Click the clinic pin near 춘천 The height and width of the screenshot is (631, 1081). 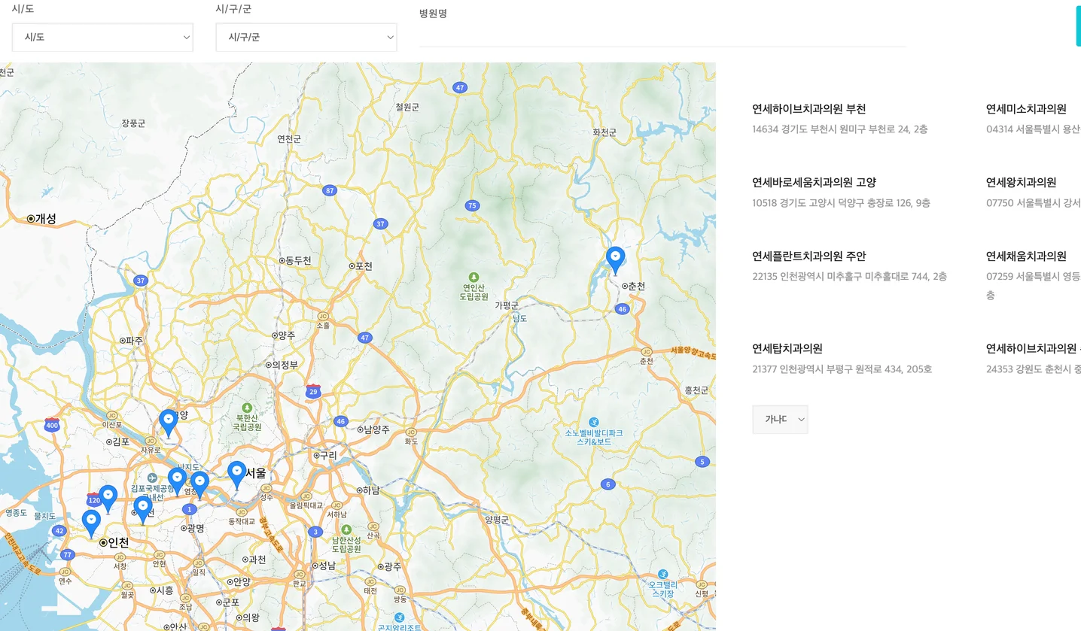tap(616, 260)
